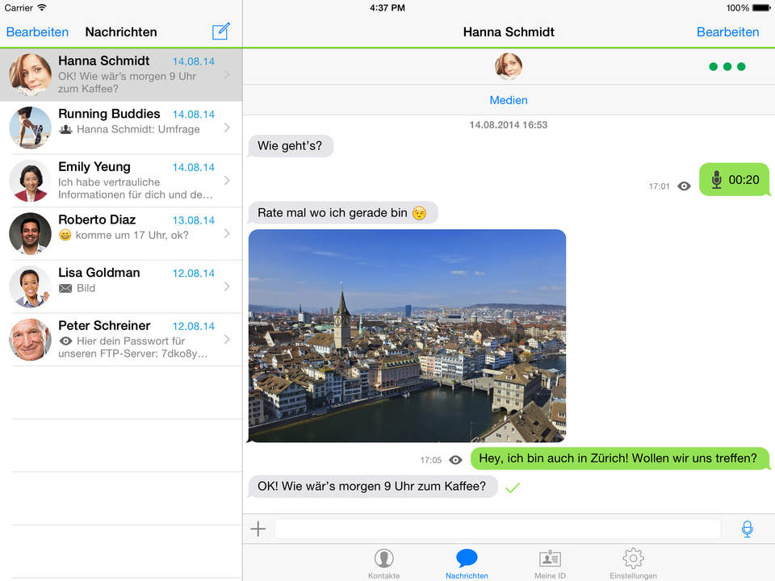This screenshot has width=775, height=581.
Task: Open Emily Yeung conversation chevron
Action: (x=227, y=181)
